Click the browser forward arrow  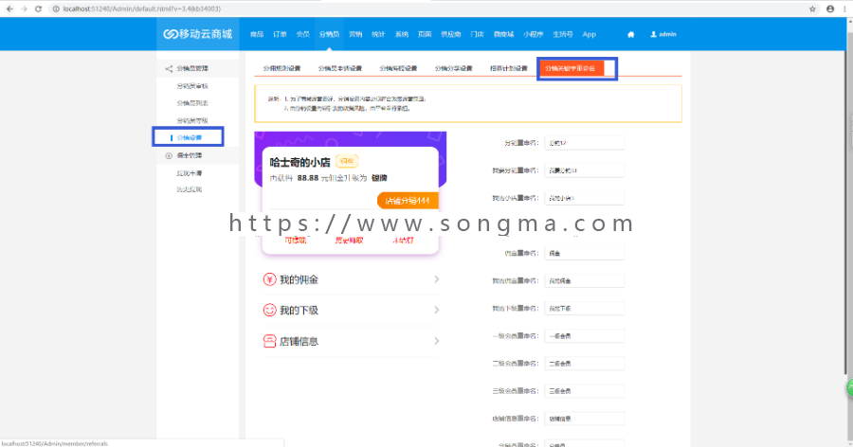[x=24, y=9]
